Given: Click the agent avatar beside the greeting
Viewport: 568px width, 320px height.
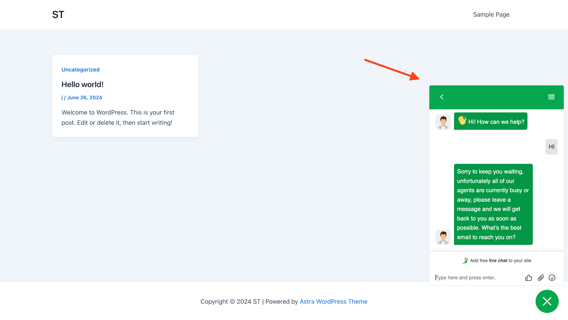Looking at the screenshot, I should click(x=443, y=122).
